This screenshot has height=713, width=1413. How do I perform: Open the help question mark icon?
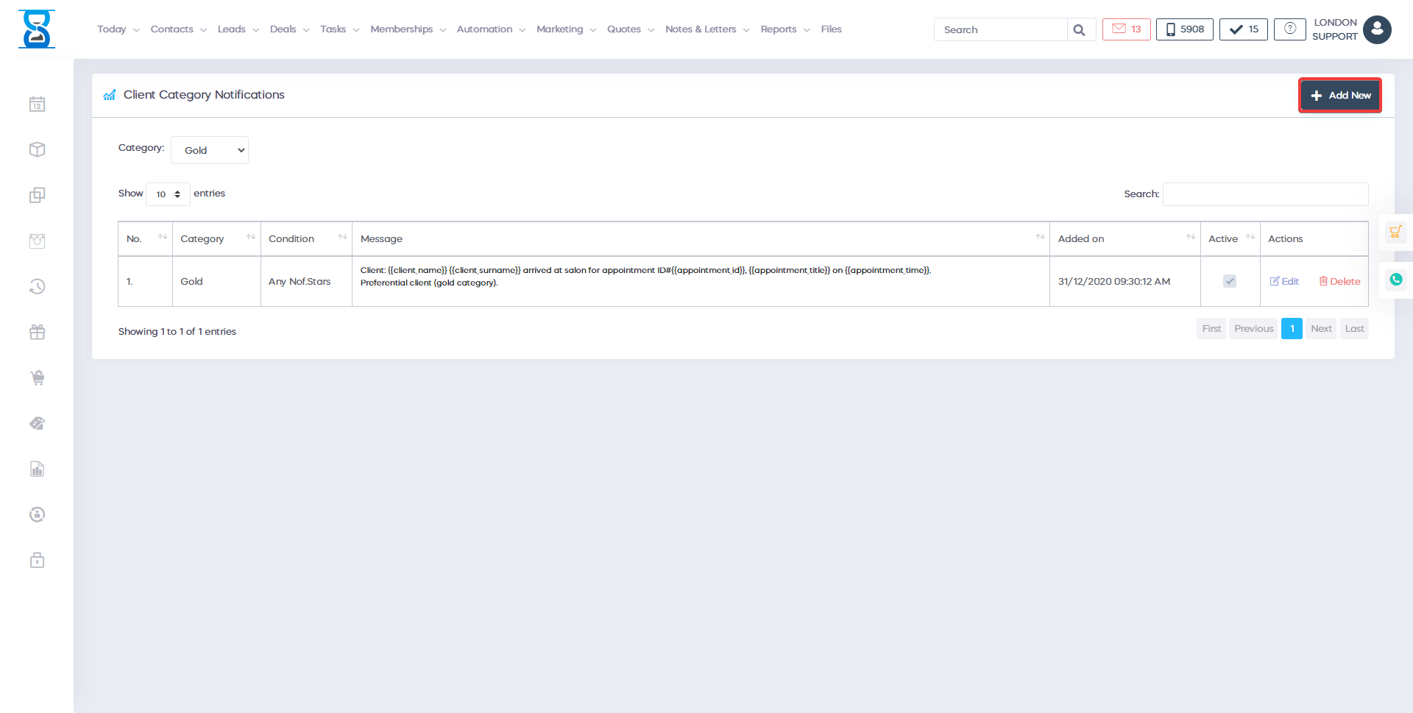pyautogui.click(x=1289, y=29)
